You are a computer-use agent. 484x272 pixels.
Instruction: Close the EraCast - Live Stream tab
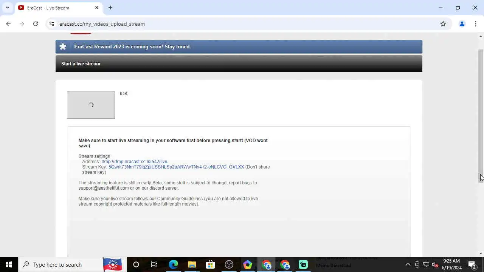[97, 8]
